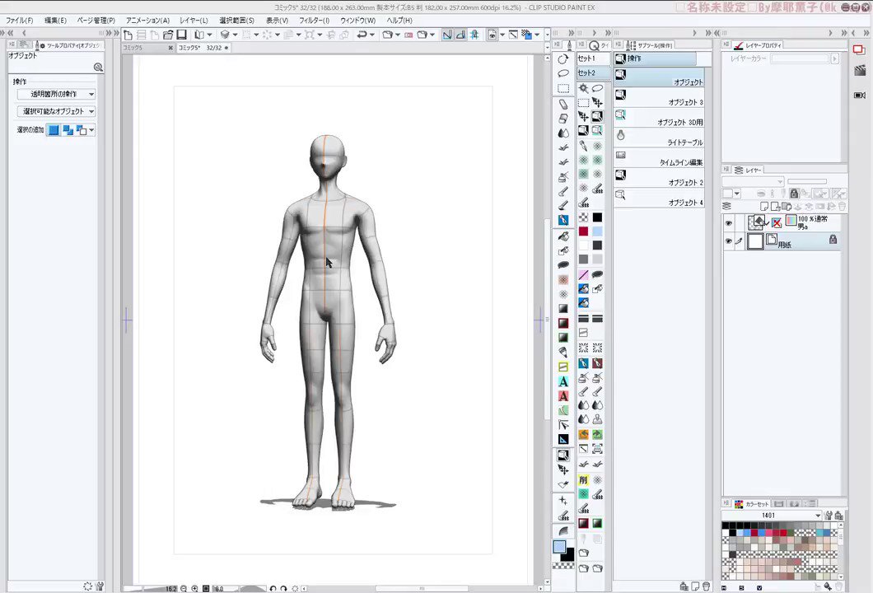Image resolution: width=873 pixels, height=593 pixels.
Task: Select the blue Text A tool icon
Action: 563,382
